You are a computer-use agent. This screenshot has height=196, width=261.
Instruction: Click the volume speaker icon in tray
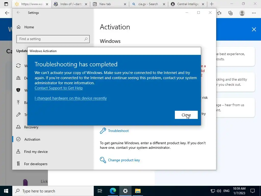(219, 191)
